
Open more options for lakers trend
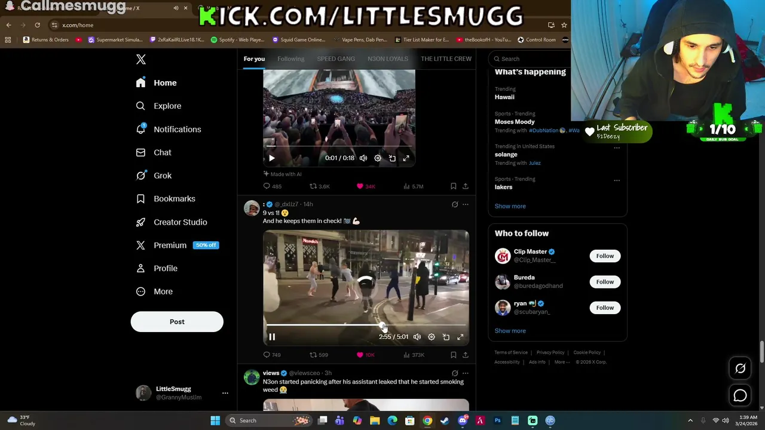[x=617, y=180]
